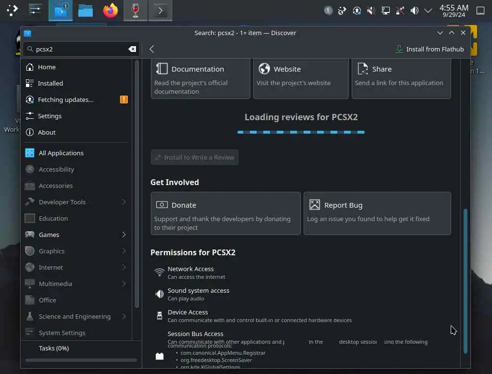The image size is (492, 374).
Task: Click the KDE Connect tray icon
Action: pyautogui.click(x=342, y=11)
